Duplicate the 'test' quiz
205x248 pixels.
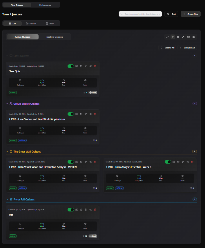(x=86, y=210)
